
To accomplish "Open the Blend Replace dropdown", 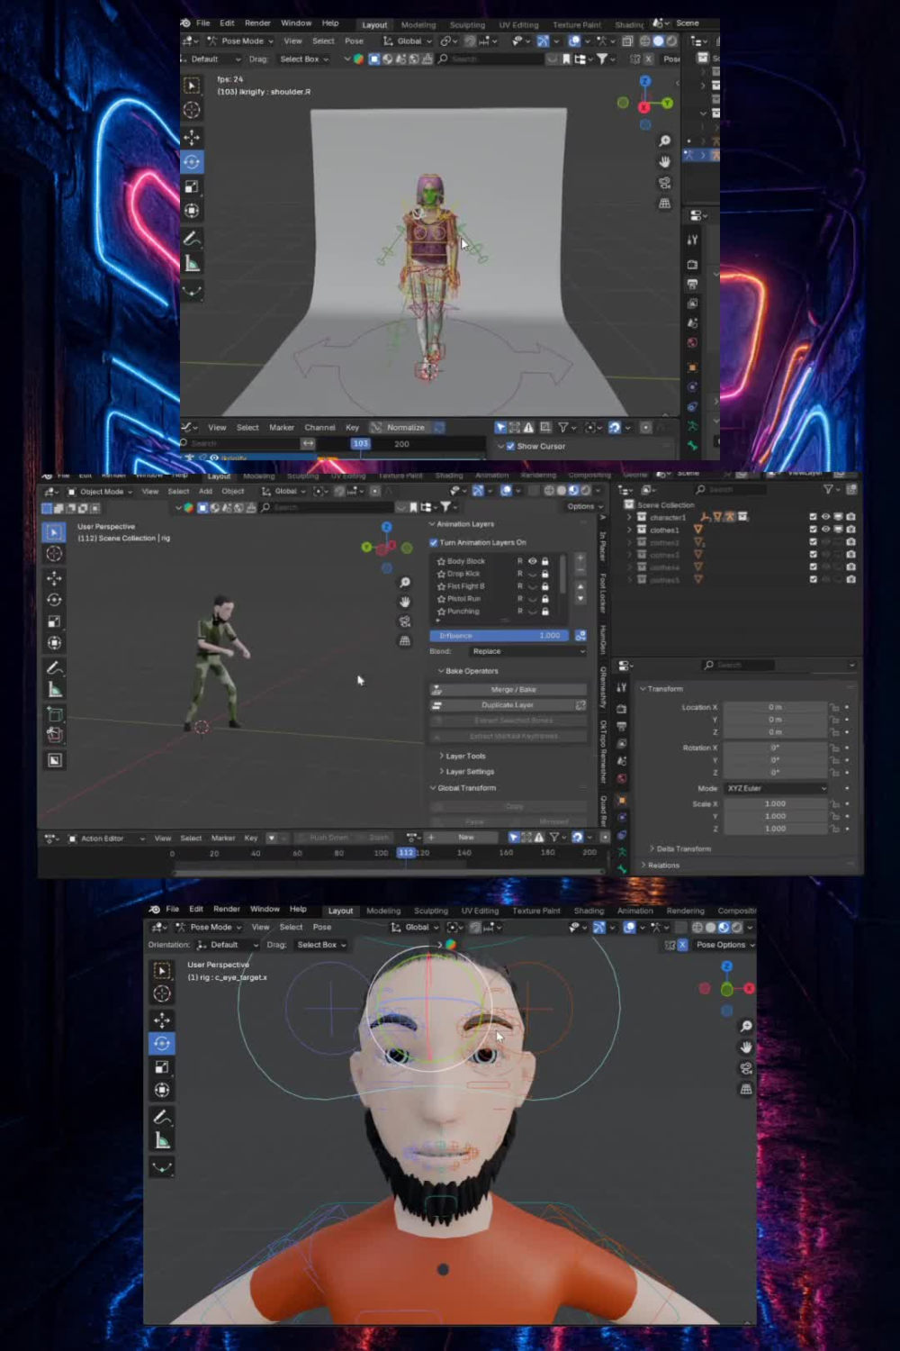I will [527, 651].
